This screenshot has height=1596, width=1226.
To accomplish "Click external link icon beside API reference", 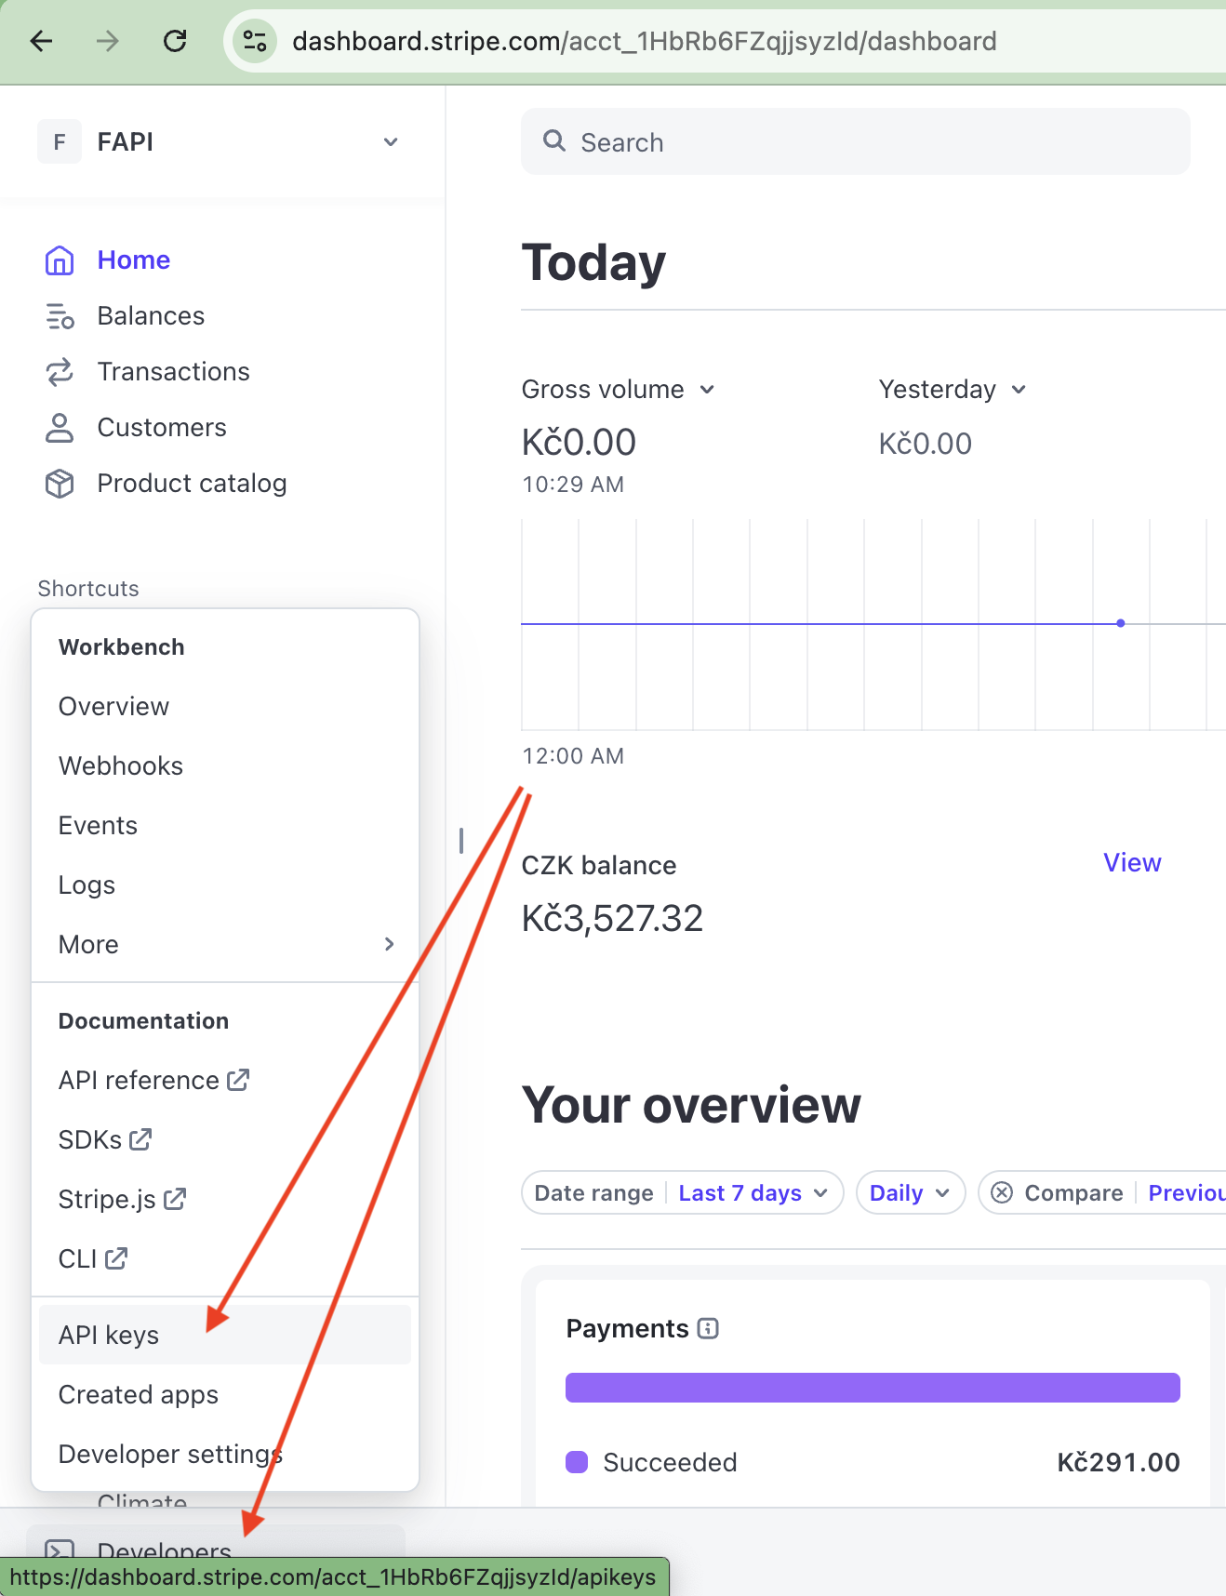I will [x=239, y=1080].
